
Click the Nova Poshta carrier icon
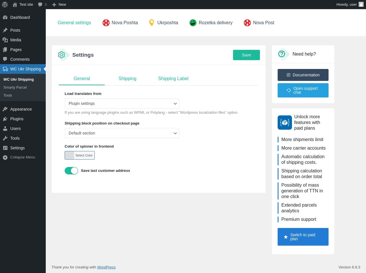click(106, 23)
